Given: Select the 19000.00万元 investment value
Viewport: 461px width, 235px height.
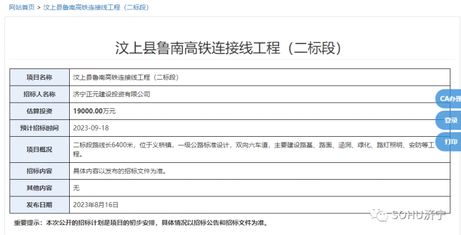Looking at the screenshot, I should point(94,111).
